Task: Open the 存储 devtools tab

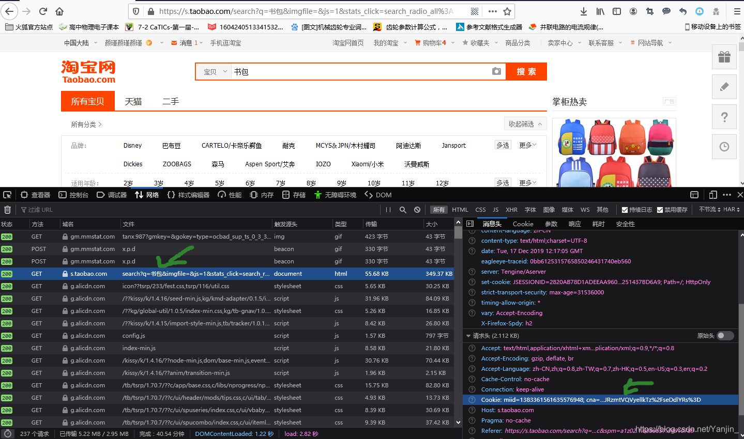Action: (x=294, y=195)
